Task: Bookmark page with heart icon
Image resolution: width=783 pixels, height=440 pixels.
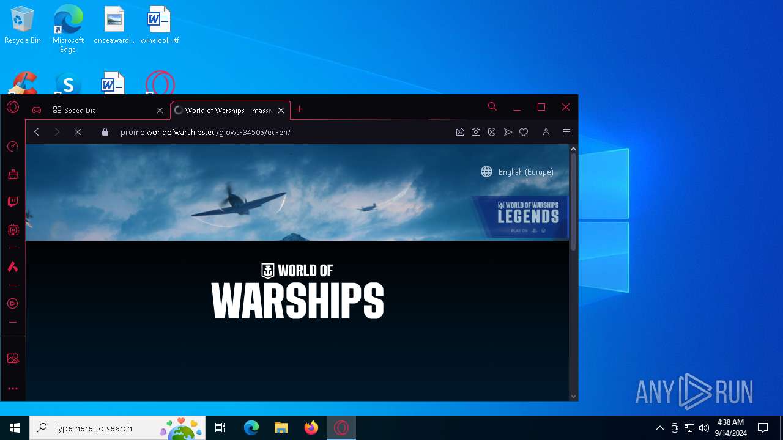Action: (x=524, y=132)
